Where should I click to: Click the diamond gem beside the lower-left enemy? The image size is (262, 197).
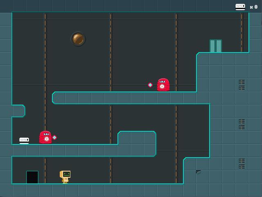[x=54, y=137]
